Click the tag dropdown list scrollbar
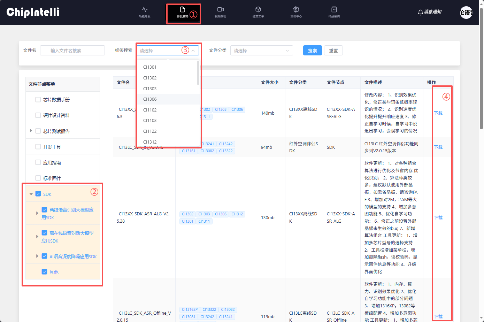484x322 pixels. (x=198, y=73)
